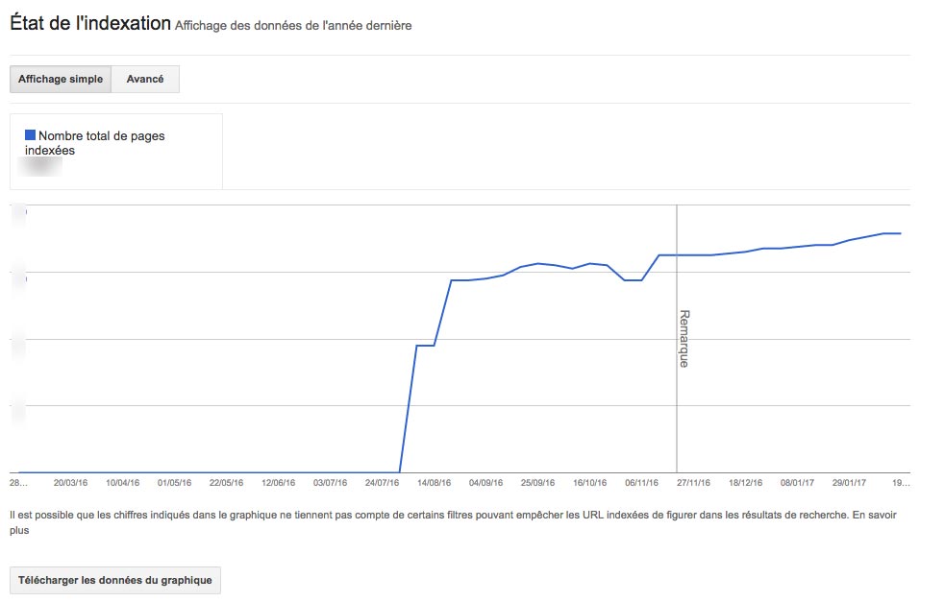945x602 pixels.
Task: Click the 22/05/16 axis date
Action: point(226,483)
